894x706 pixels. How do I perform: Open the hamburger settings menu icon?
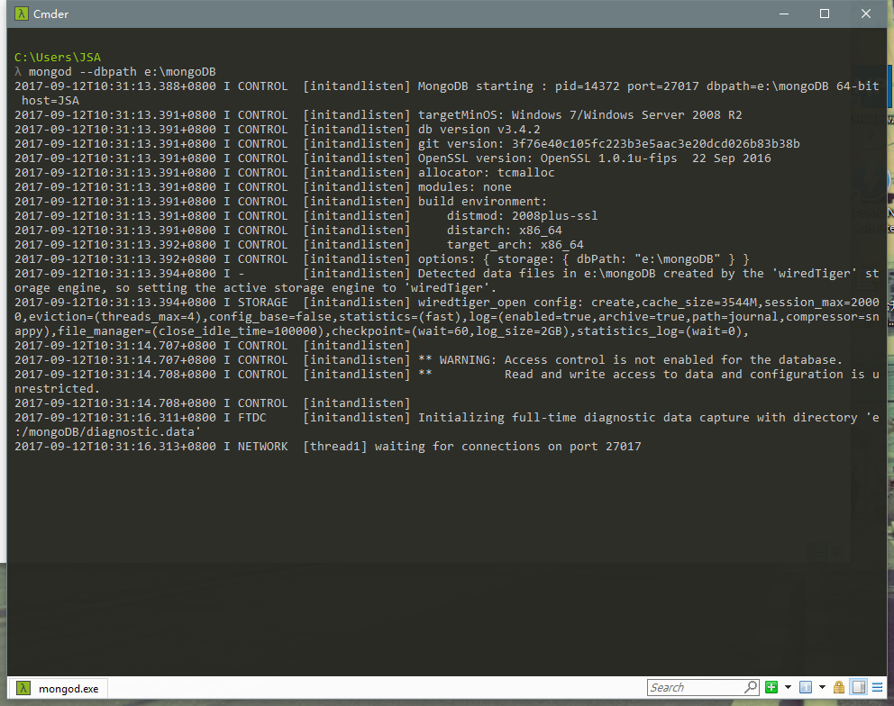(x=878, y=687)
